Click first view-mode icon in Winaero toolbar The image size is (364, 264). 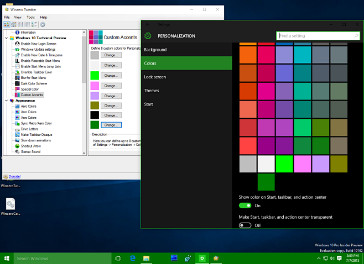(x=7, y=24)
